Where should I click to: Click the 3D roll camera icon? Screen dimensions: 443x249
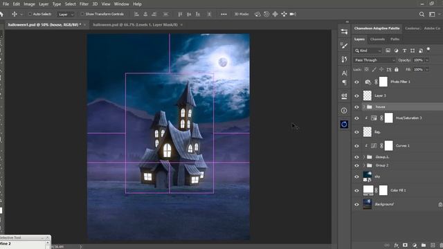[x=266, y=14]
